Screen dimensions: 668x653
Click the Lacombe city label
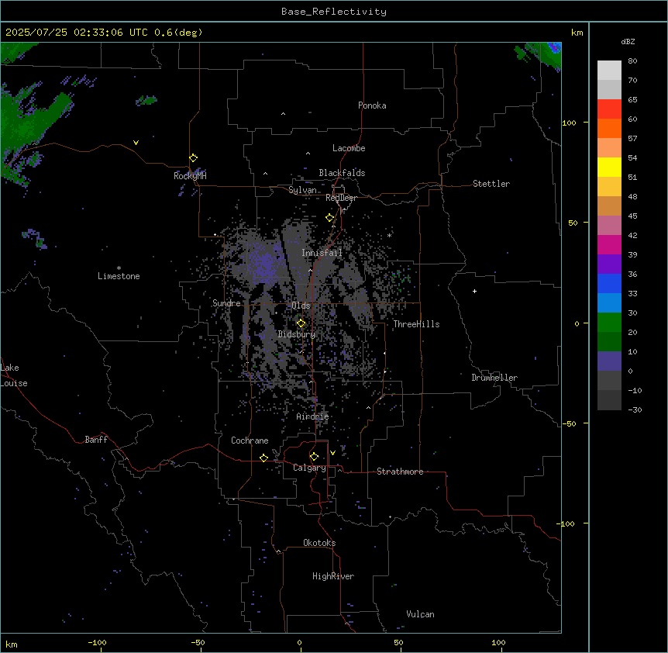point(349,148)
